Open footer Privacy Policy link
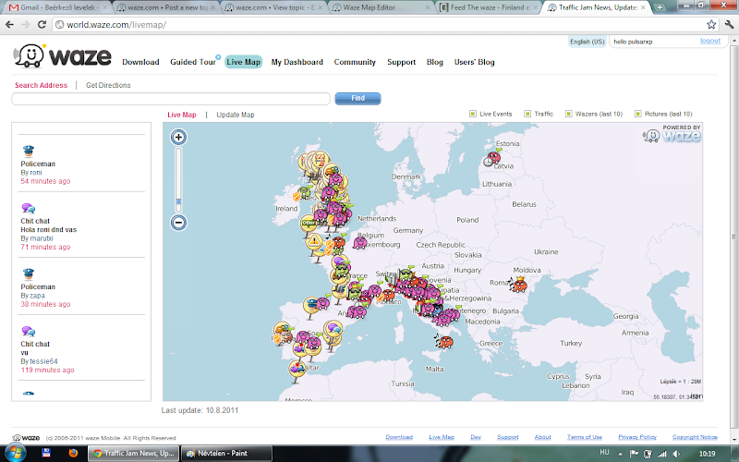The width and height of the screenshot is (739, 462). click(637, 437)
